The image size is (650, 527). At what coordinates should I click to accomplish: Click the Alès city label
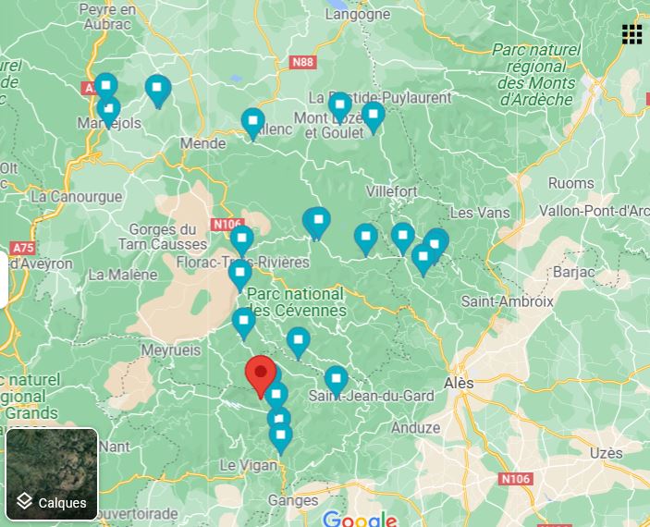tap(459, 383)
